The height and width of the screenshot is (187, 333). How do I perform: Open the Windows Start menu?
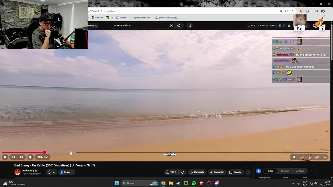pyautogui.click(x=117, y=183)
